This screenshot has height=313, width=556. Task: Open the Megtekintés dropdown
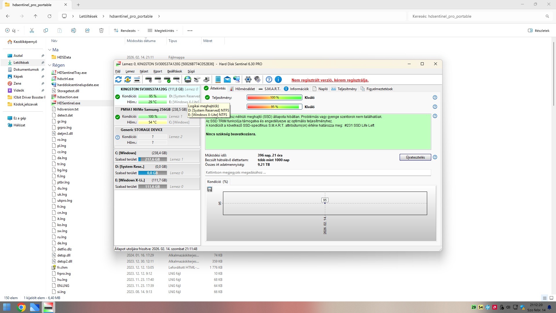coord(163,31)
